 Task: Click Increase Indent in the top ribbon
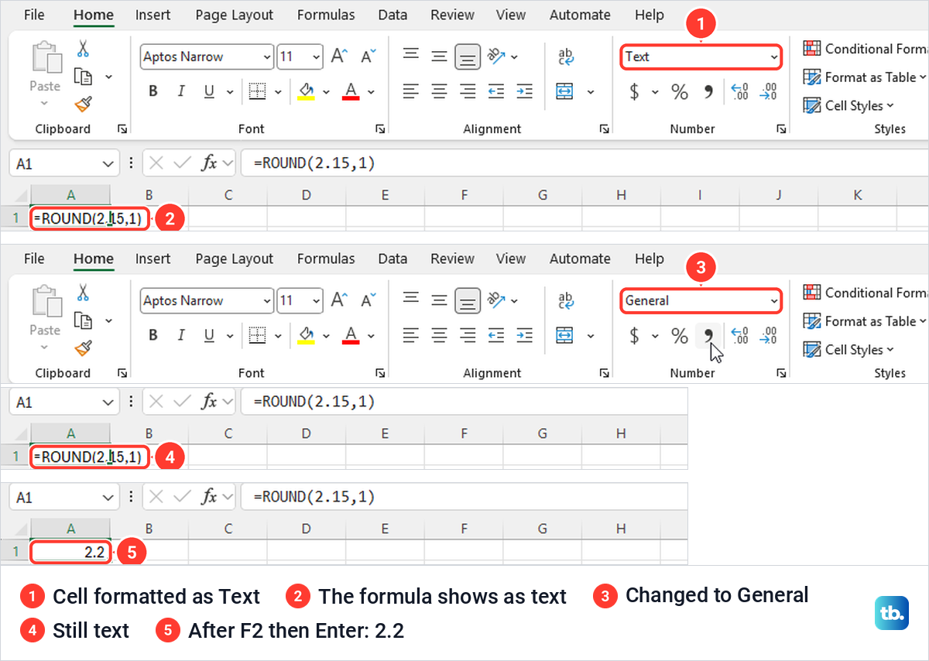click(524, 91)
